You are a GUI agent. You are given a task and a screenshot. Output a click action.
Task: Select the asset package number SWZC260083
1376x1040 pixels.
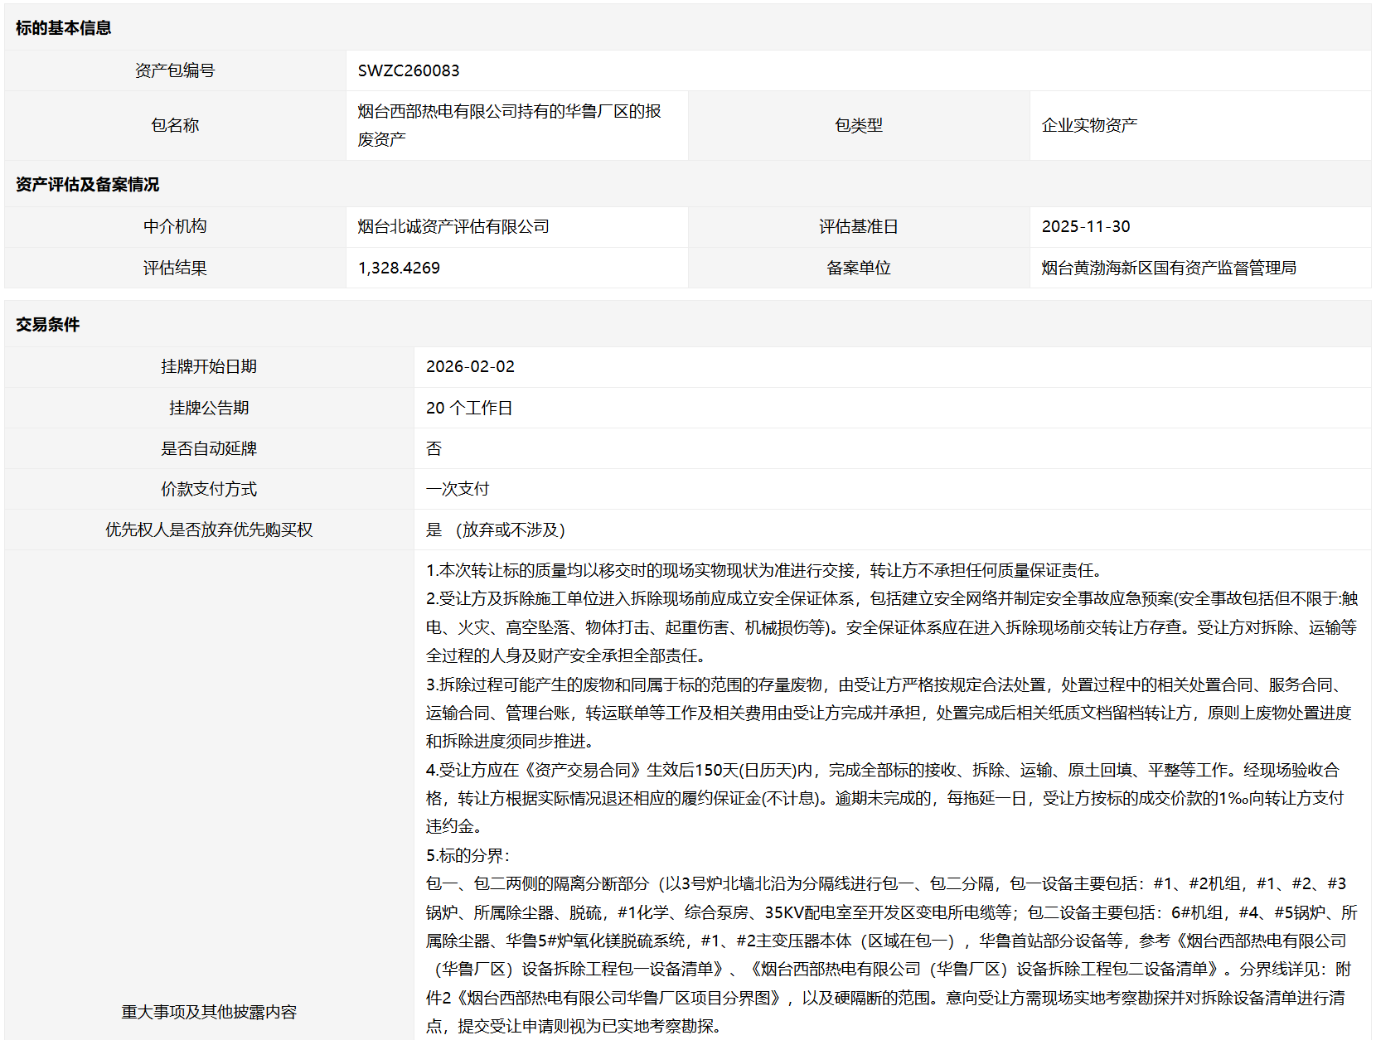409,71
